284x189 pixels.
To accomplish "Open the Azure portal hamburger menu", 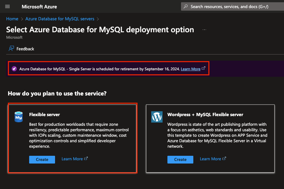I will 7,6.
